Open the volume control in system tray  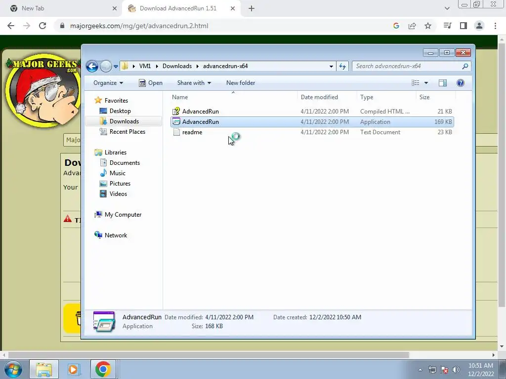click(456, 370)
